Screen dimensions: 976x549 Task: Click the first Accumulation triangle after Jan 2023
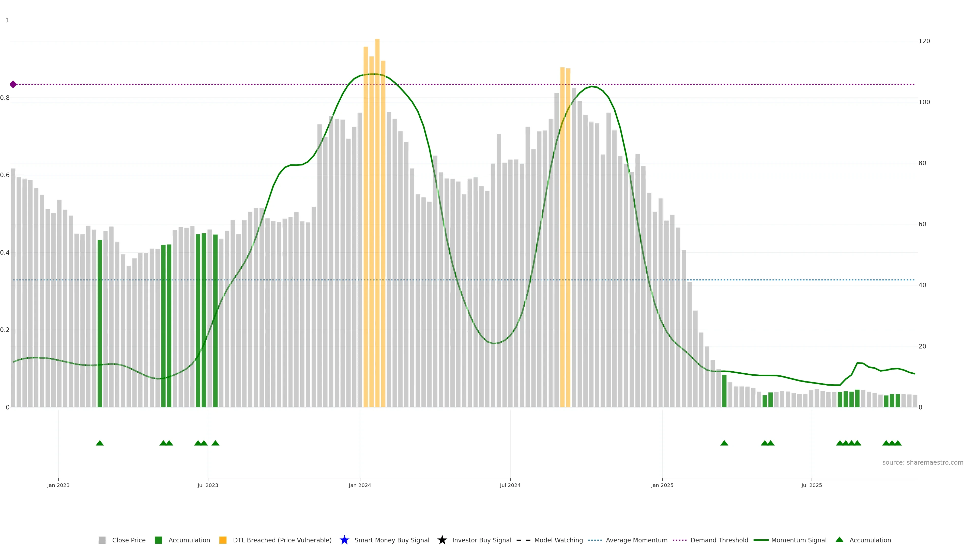[x=100, y=443]
